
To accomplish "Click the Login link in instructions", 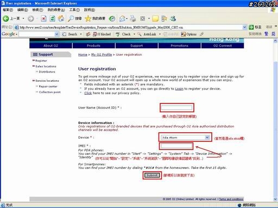I will [179, 89].
